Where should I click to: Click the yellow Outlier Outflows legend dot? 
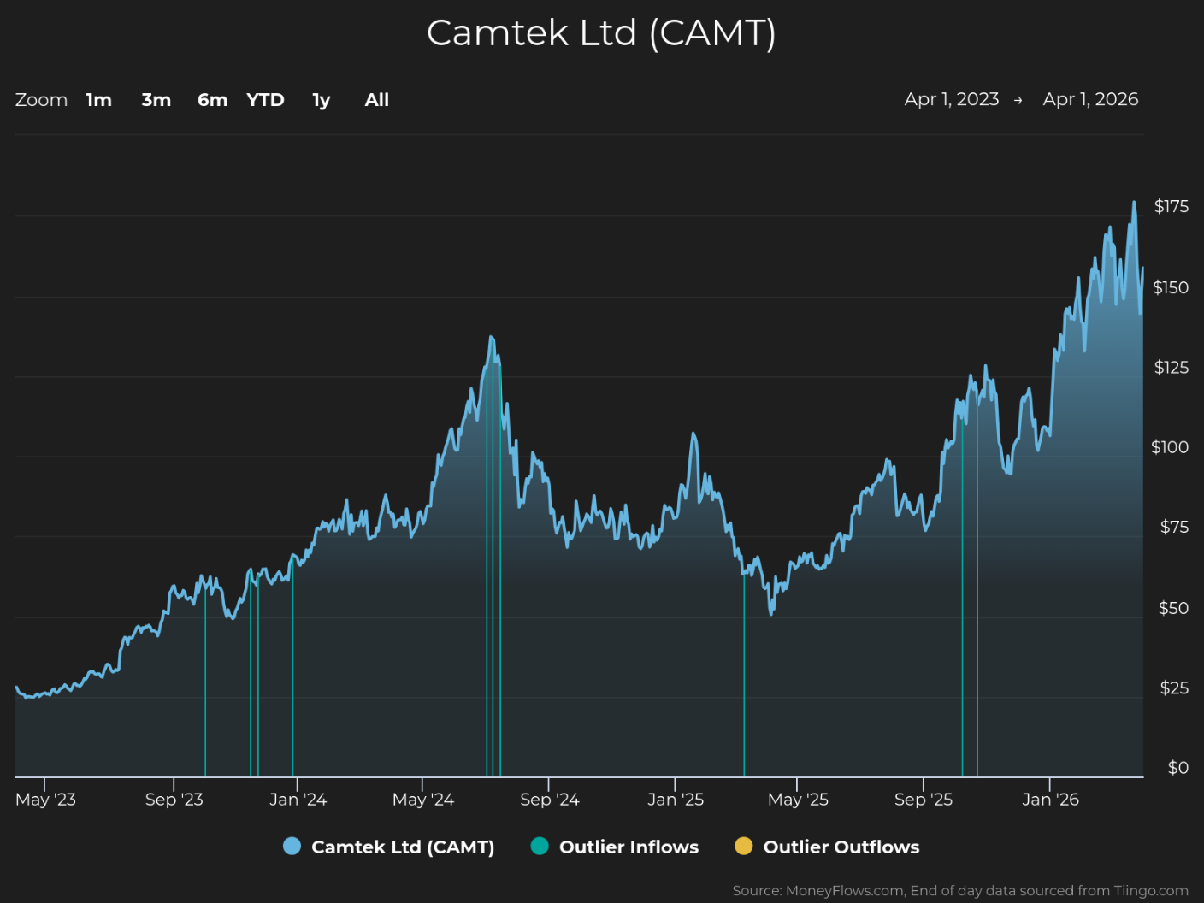[x=744, y=847]
